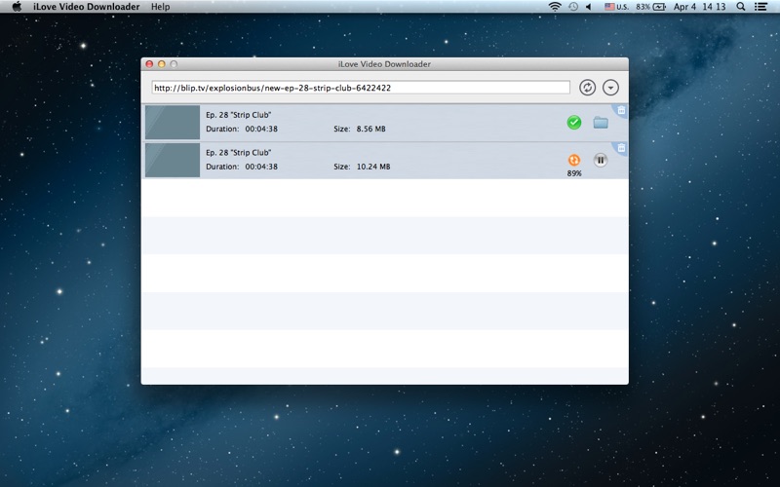
Task: Delete the 10.24 MB video via trash icon
Action: (621, 148)
